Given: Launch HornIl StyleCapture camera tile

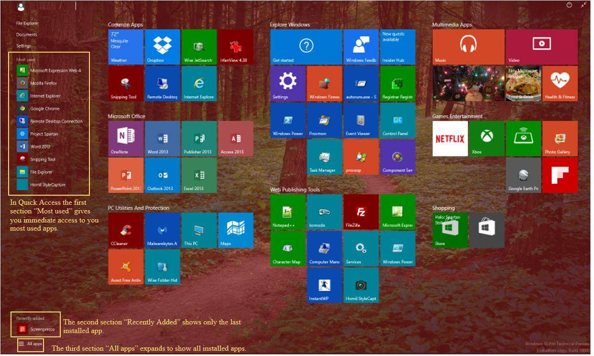Looking at the screenshot, I should coord(361,286).
